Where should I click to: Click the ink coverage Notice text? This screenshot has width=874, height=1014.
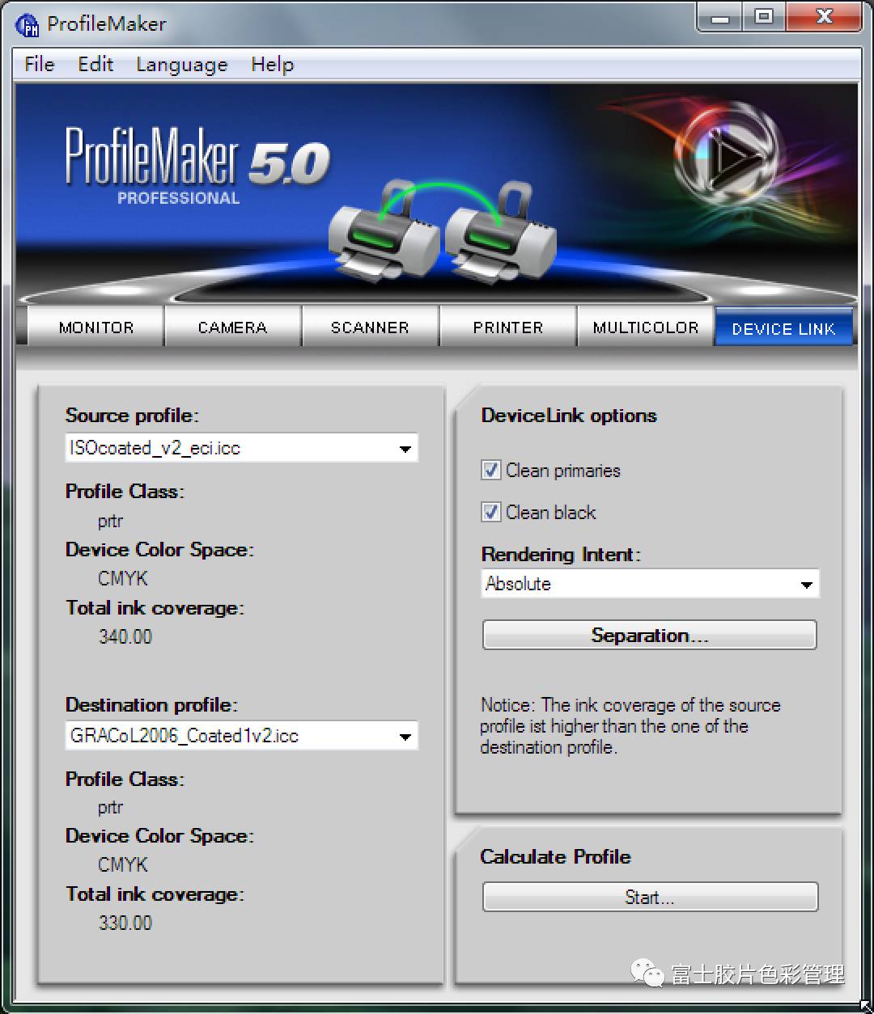pos(630,726)
